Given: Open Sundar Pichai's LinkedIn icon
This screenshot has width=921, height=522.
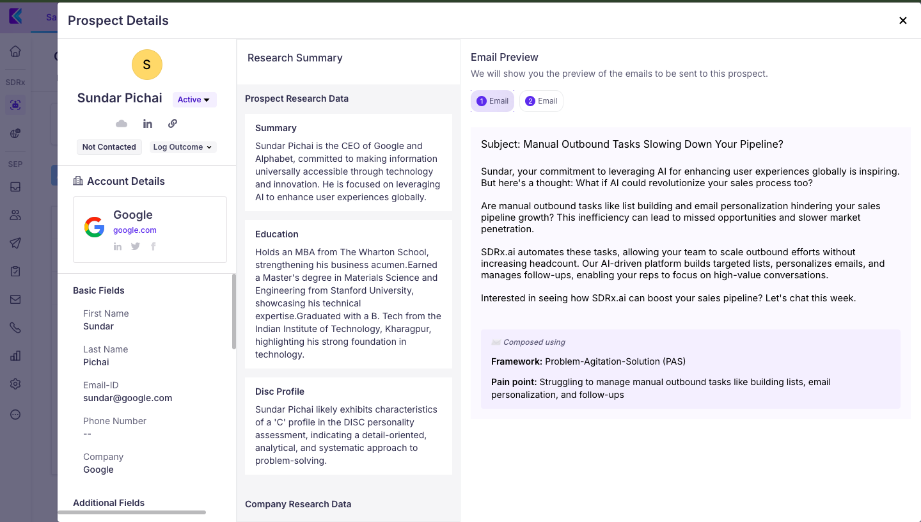Looking at the screenshot, I should pyautogui.click(x=148, y=123).
